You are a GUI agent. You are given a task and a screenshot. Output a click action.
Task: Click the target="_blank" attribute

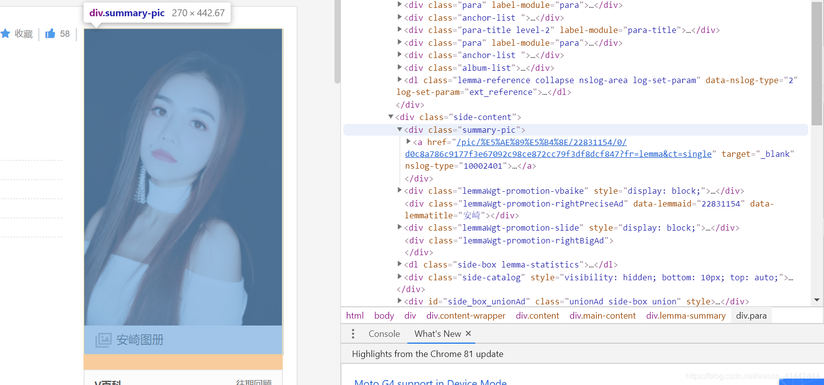tap(758, 154)
